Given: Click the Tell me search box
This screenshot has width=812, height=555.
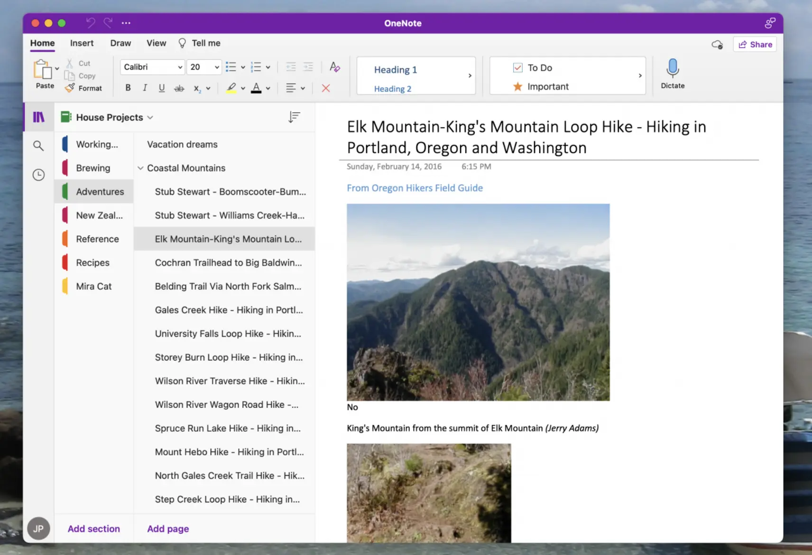Looking at the screenshot, I should click(x=199, y=43).
